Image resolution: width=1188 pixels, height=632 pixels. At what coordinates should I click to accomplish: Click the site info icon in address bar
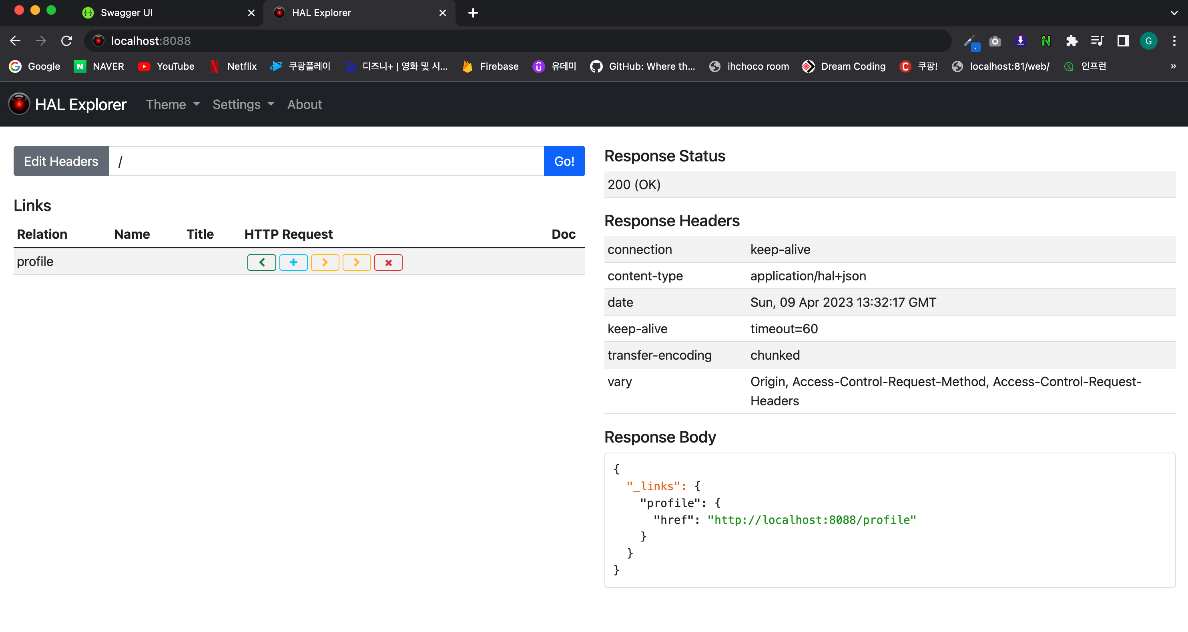(x=98, y=41)
